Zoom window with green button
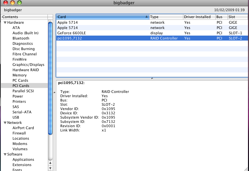Image resolution: width=249 pixels, height=171 pixels. [19, 3]
